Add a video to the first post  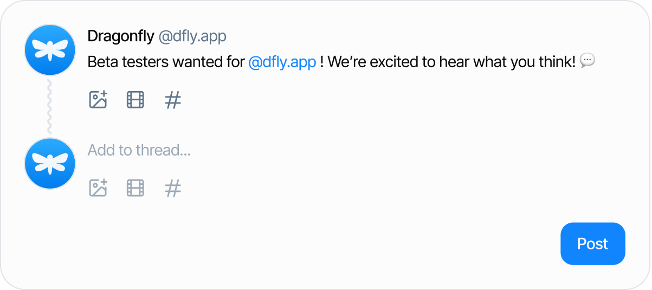click(x=135, y=100)
